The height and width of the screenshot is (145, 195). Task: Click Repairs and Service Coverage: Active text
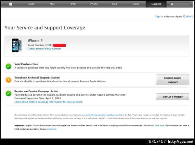[36, 91]
